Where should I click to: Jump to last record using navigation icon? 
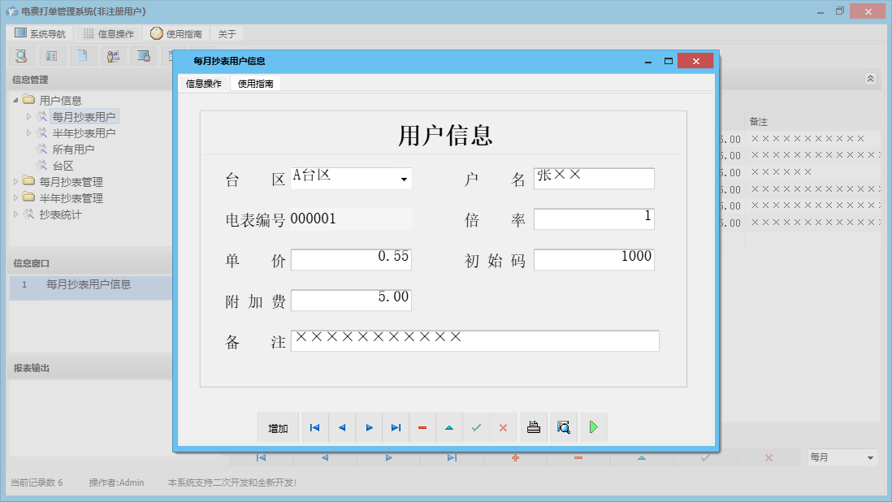396,427
